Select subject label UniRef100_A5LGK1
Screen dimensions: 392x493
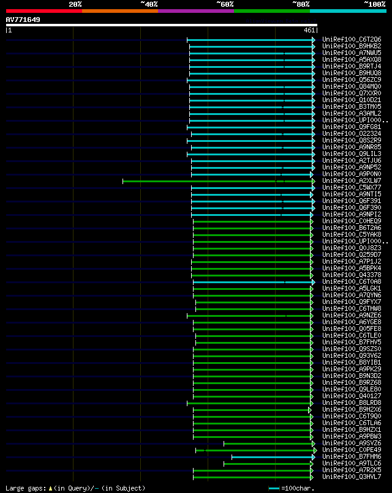pos(352,288)
